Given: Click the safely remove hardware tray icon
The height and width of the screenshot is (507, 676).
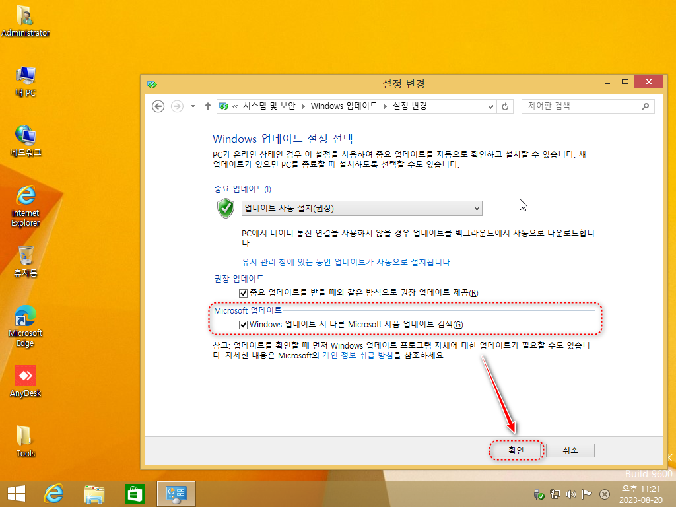Looking at the screenshot, I should click(539, 494).
